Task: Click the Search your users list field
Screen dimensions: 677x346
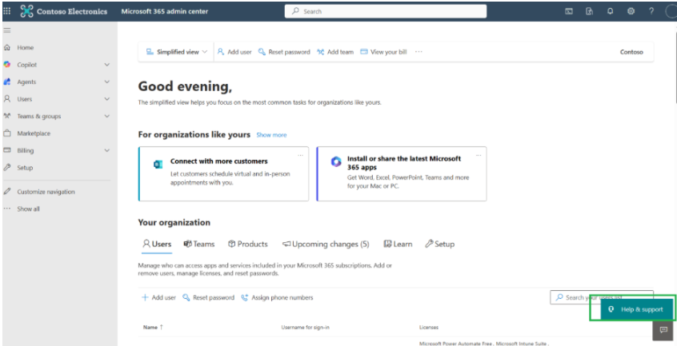Action: point(602,297)
